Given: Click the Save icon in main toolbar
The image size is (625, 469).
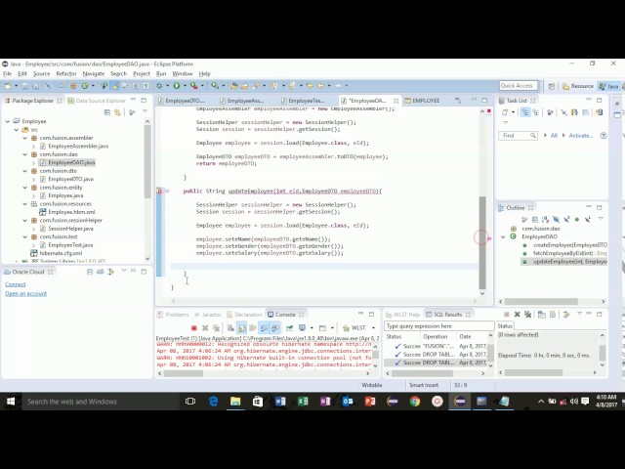Looking at the screenshot, I should coord(24,86).
